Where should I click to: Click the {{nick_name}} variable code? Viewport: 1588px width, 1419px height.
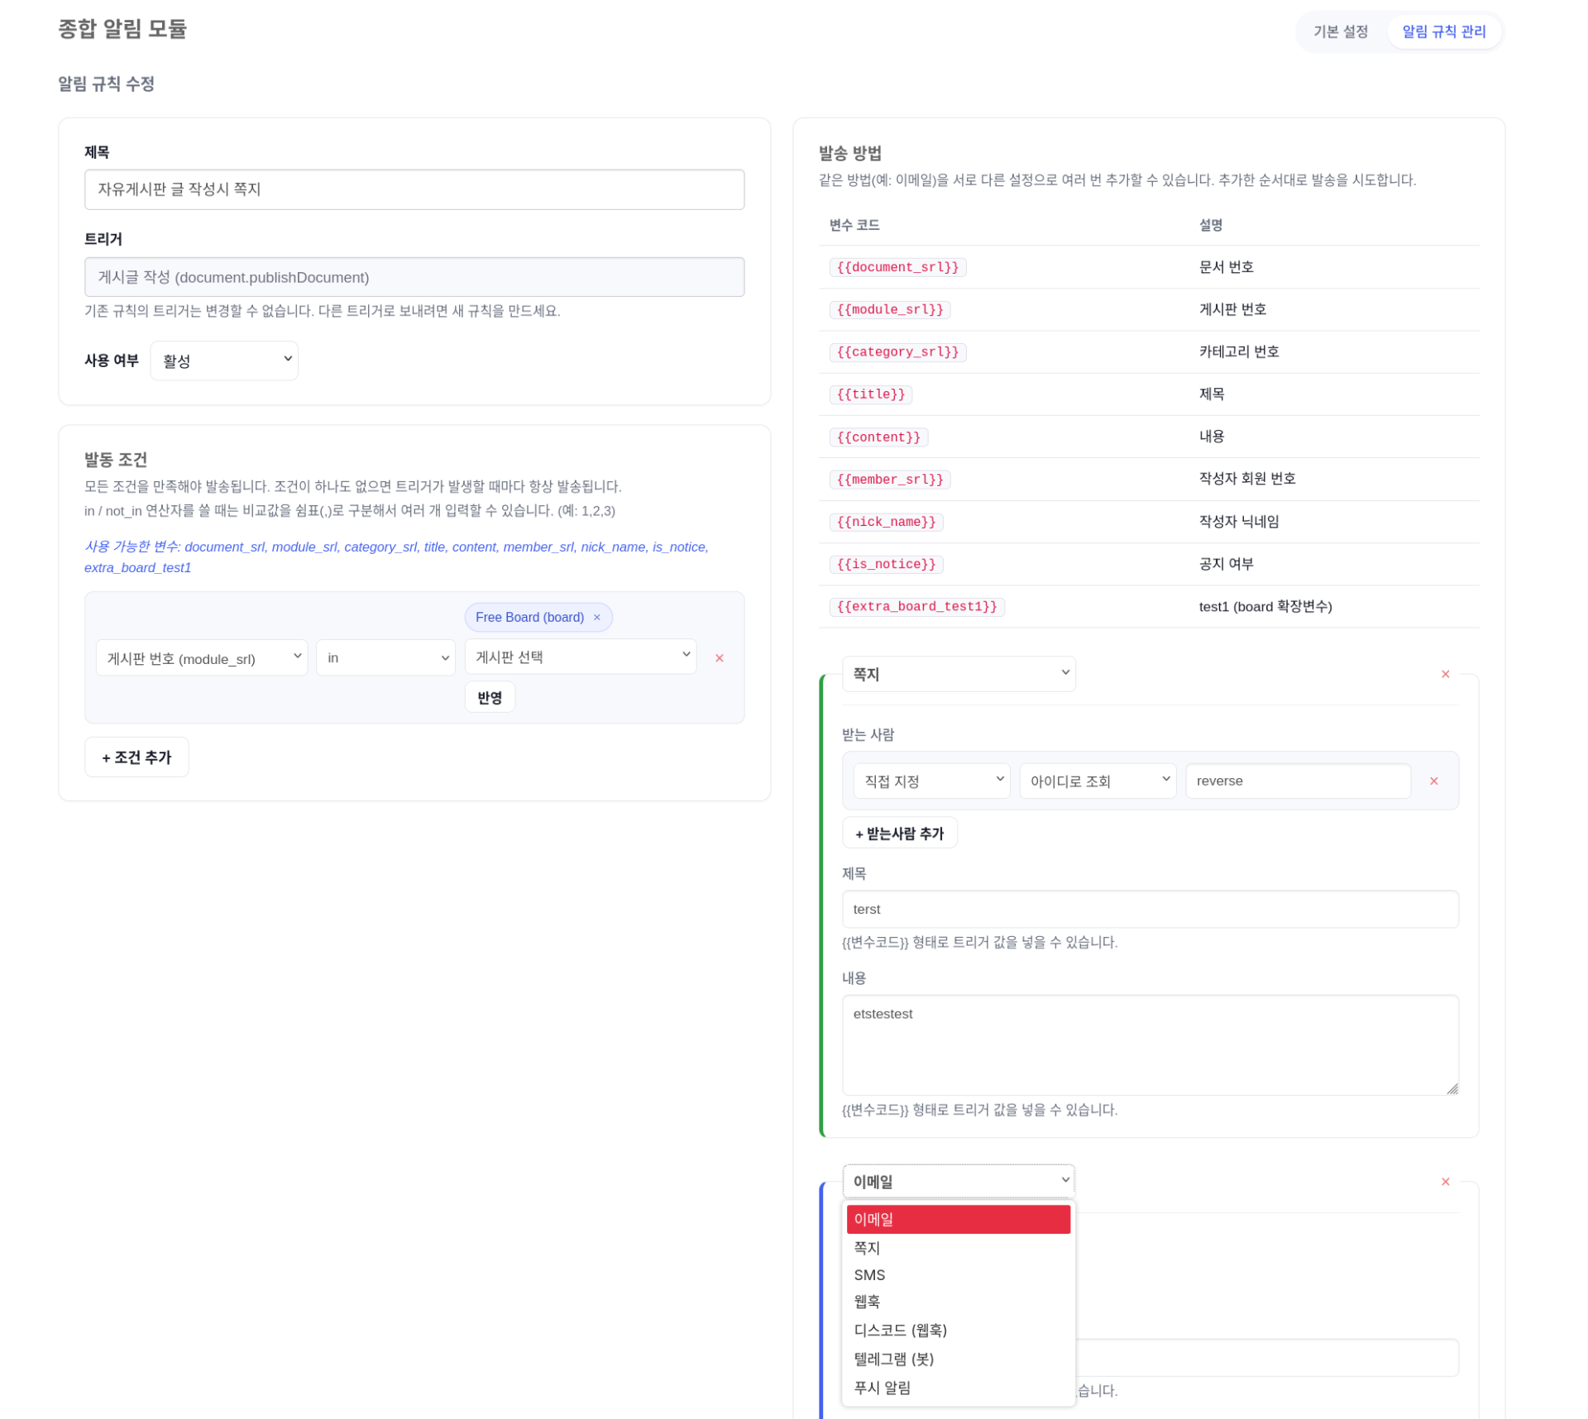click(886, 522)
